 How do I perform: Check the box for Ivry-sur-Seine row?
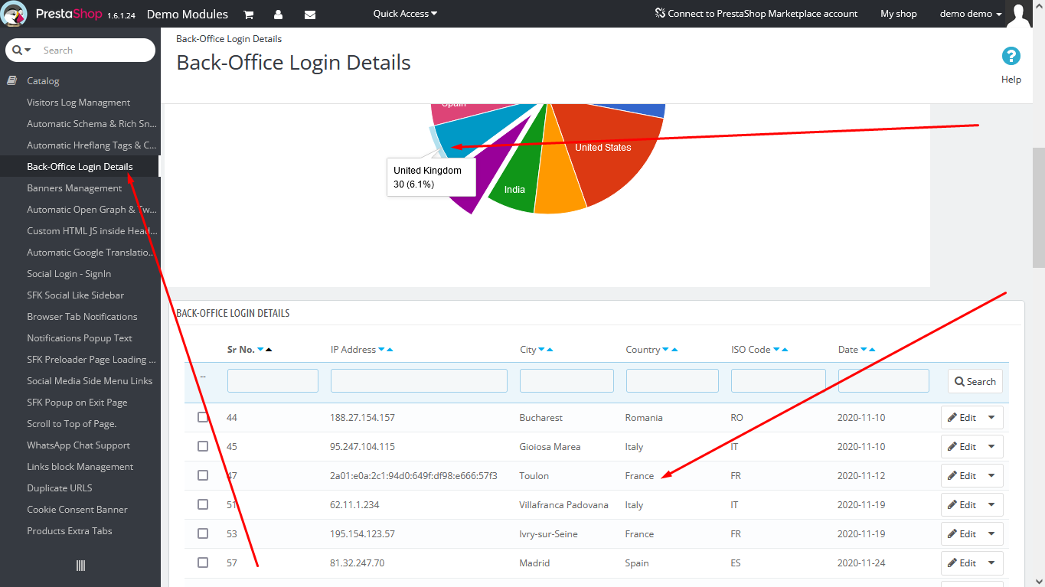pyautogui.click(x=203, y=533)
